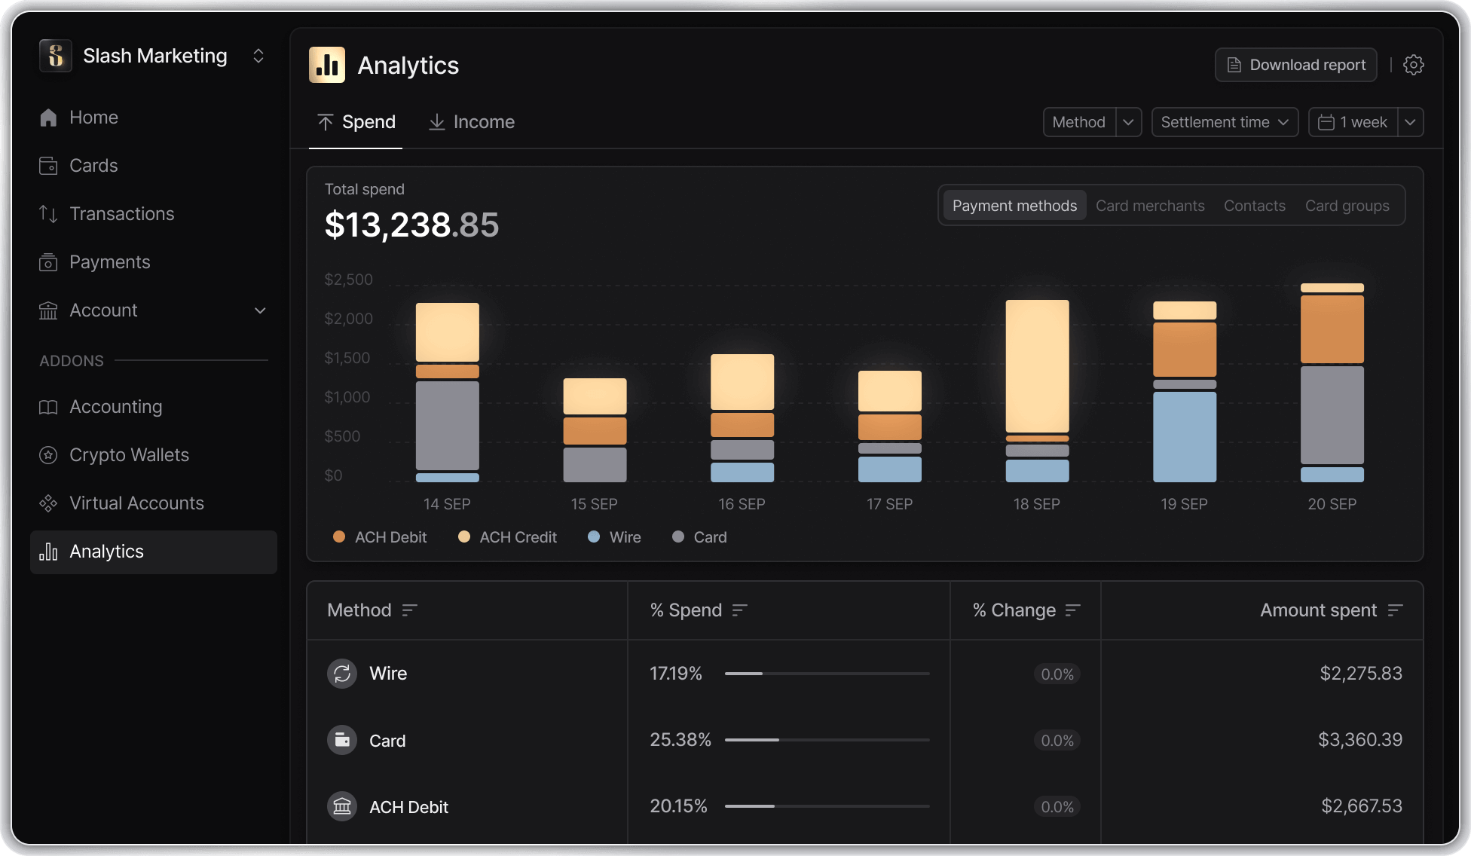Select the Card merchants tab
Viewport: 1471px width, 856px height.
(x=1149, y=206)
